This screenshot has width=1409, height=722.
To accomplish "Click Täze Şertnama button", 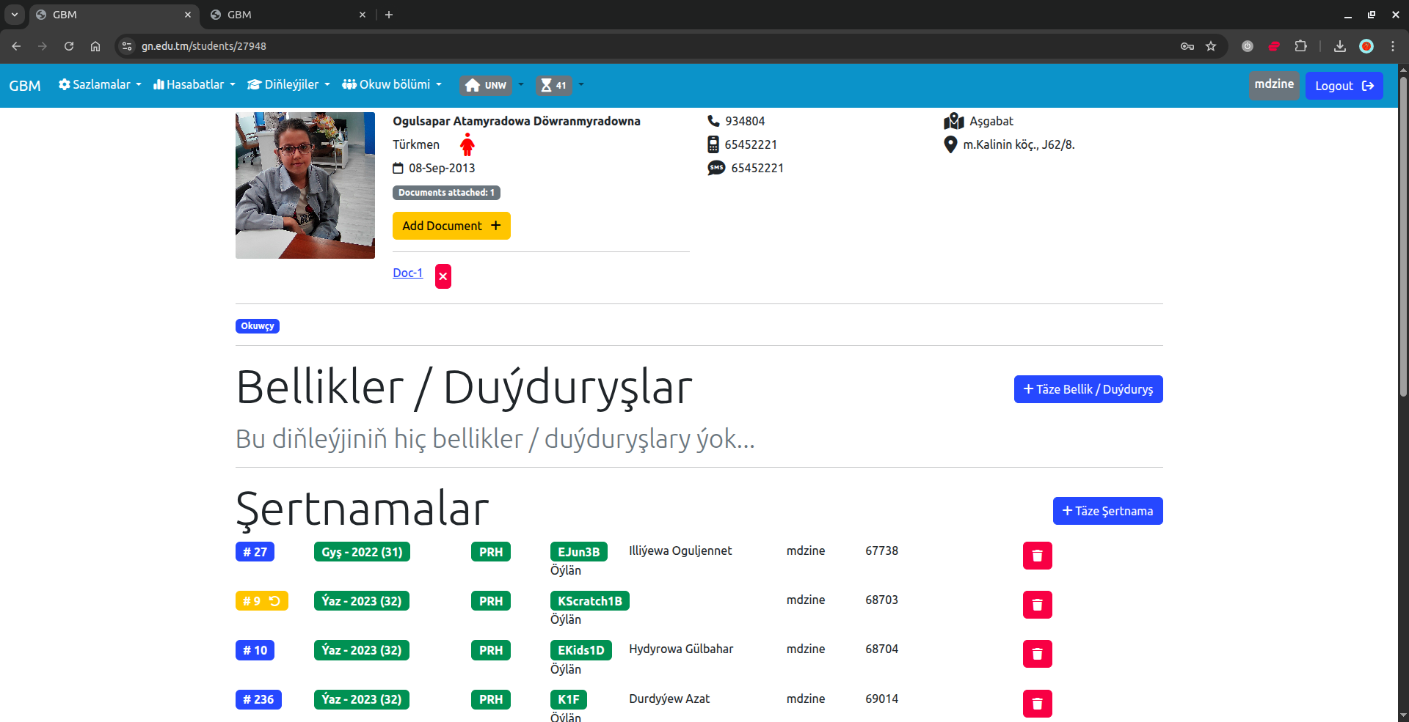I will tap(1107, 511).
